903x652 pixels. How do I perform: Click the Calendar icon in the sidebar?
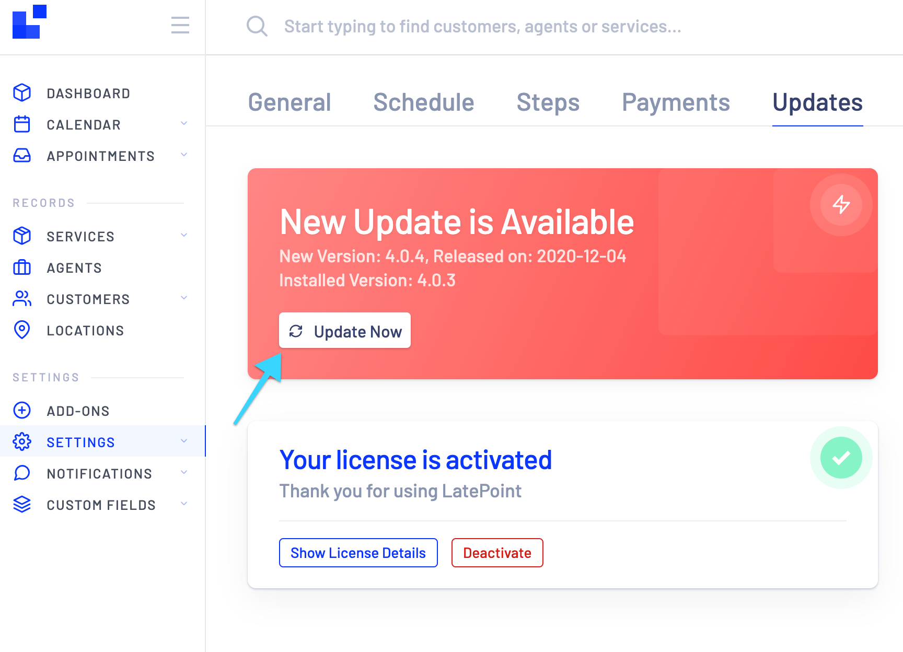[21, 124]
